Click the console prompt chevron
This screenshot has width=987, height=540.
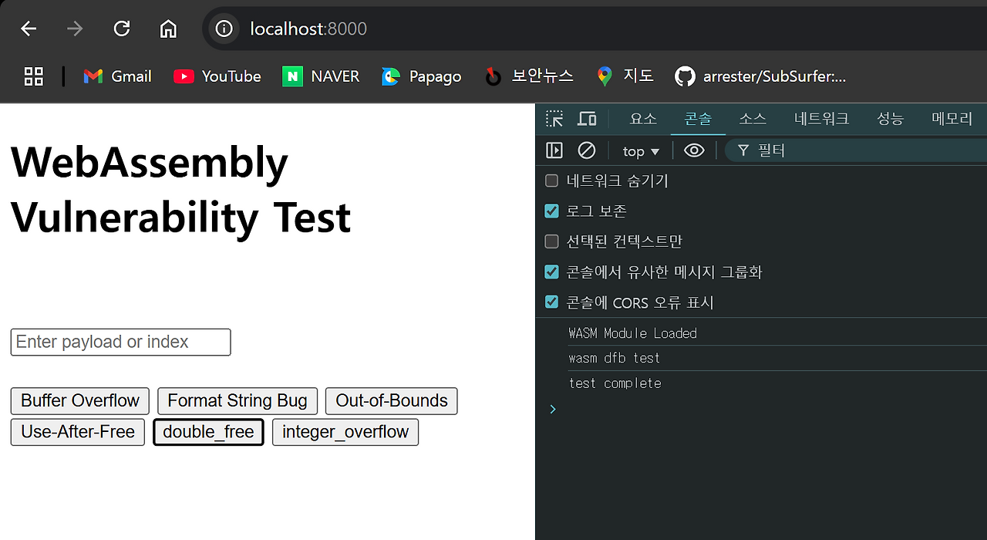point(552,409)
